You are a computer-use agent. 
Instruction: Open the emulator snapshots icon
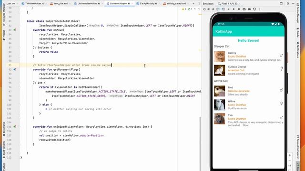[x=254, y=9]
